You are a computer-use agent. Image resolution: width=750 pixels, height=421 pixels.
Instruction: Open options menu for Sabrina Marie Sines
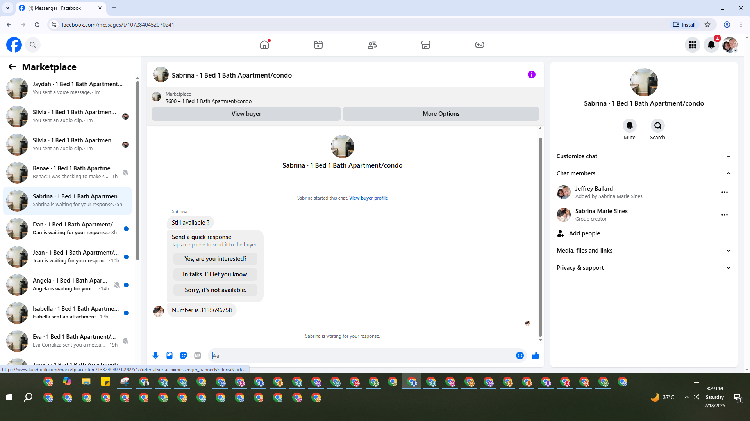(725, 215)
